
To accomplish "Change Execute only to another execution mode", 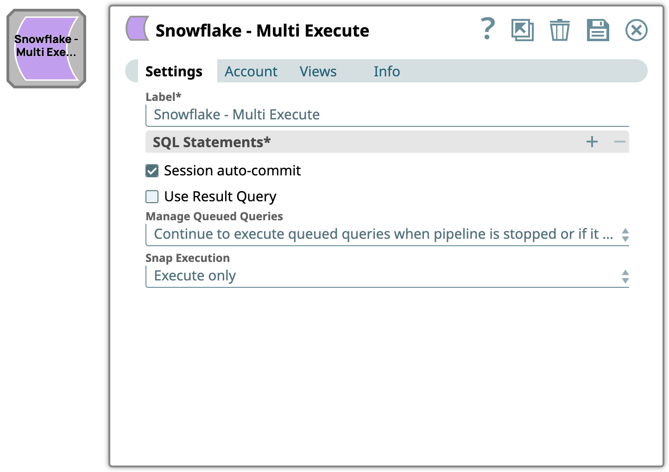I will pos(625,276).
